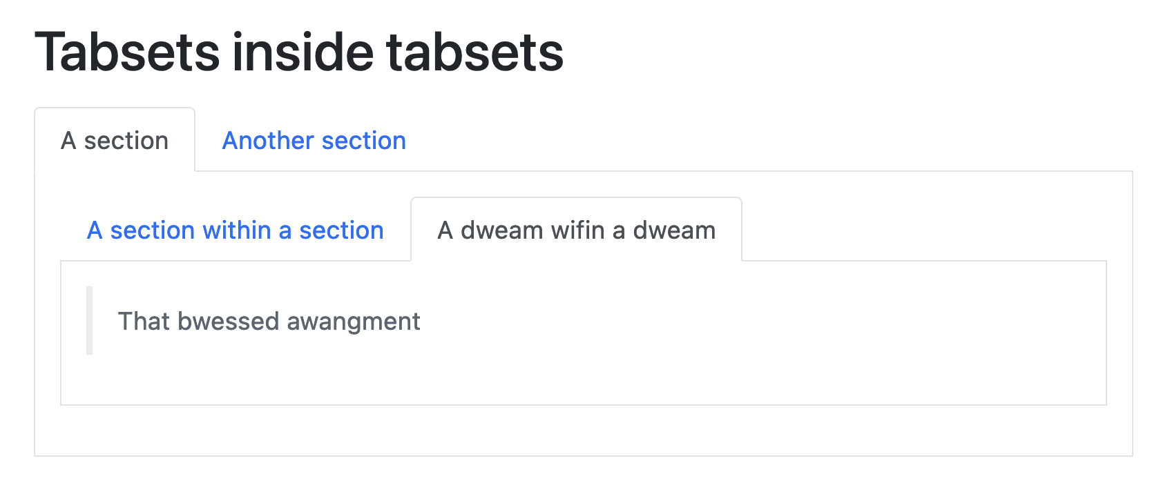Click the gray blockquote bar beside the quote
The width and height of the screenshot is (1170, 494).
click(x=89, y=320)
